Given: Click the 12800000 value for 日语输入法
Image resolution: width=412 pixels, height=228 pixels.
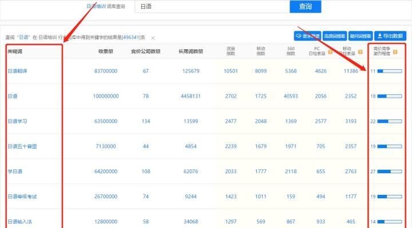Looking at the screenshot, I should pos(106,222).
